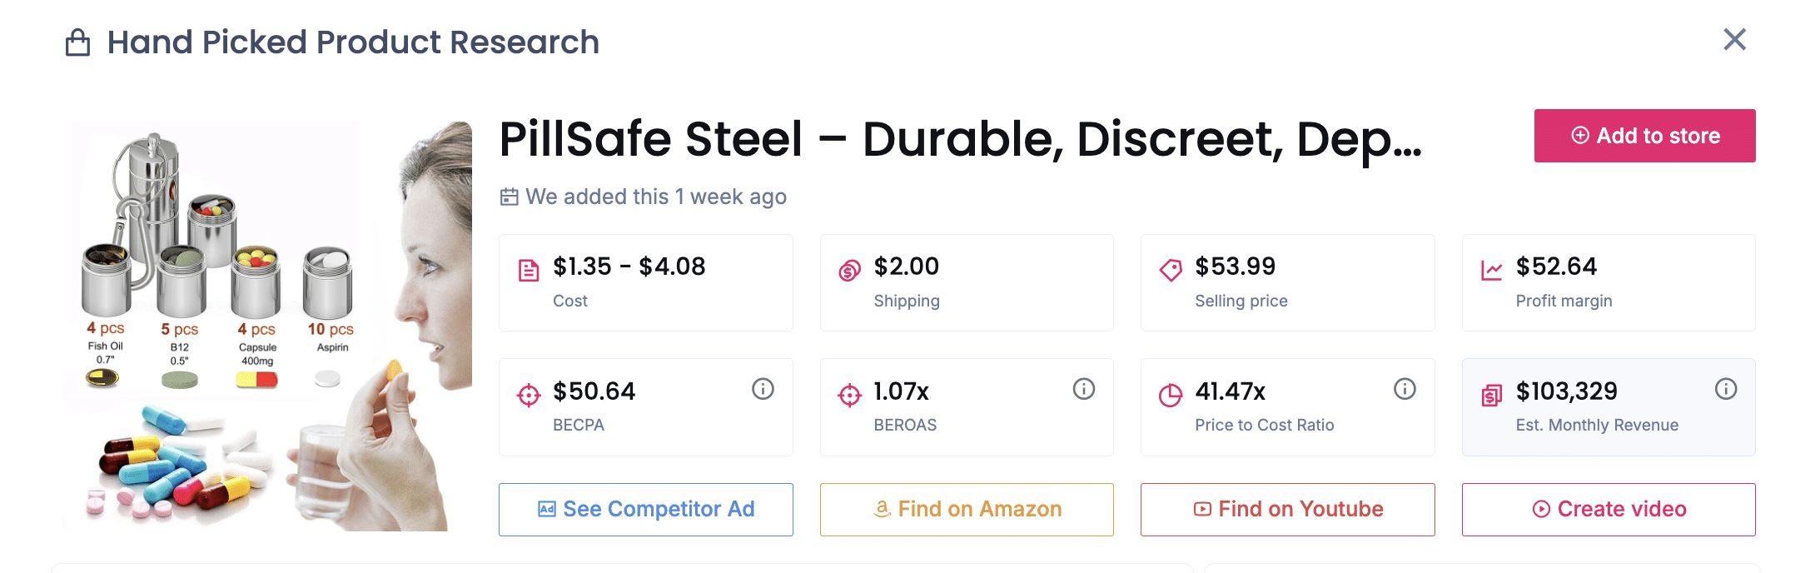Open the BEROAS info tooltip
Screen dimensions: 1820x573
1083,388
